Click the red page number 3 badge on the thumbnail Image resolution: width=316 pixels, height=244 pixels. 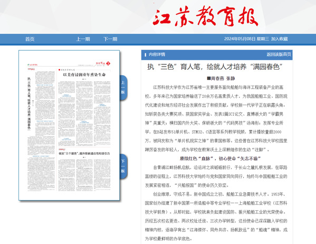tap(108, 63)
